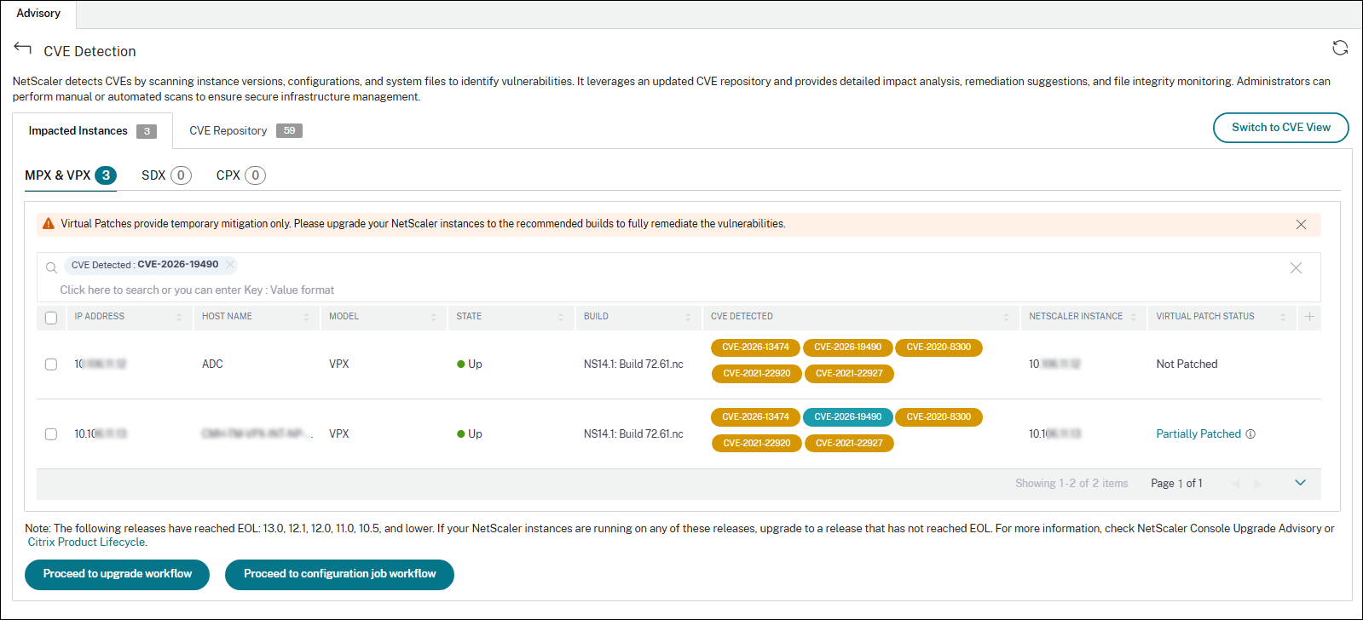Sort by IP Address column
The image size is (1363, 620).
click(x=179, y=317)
